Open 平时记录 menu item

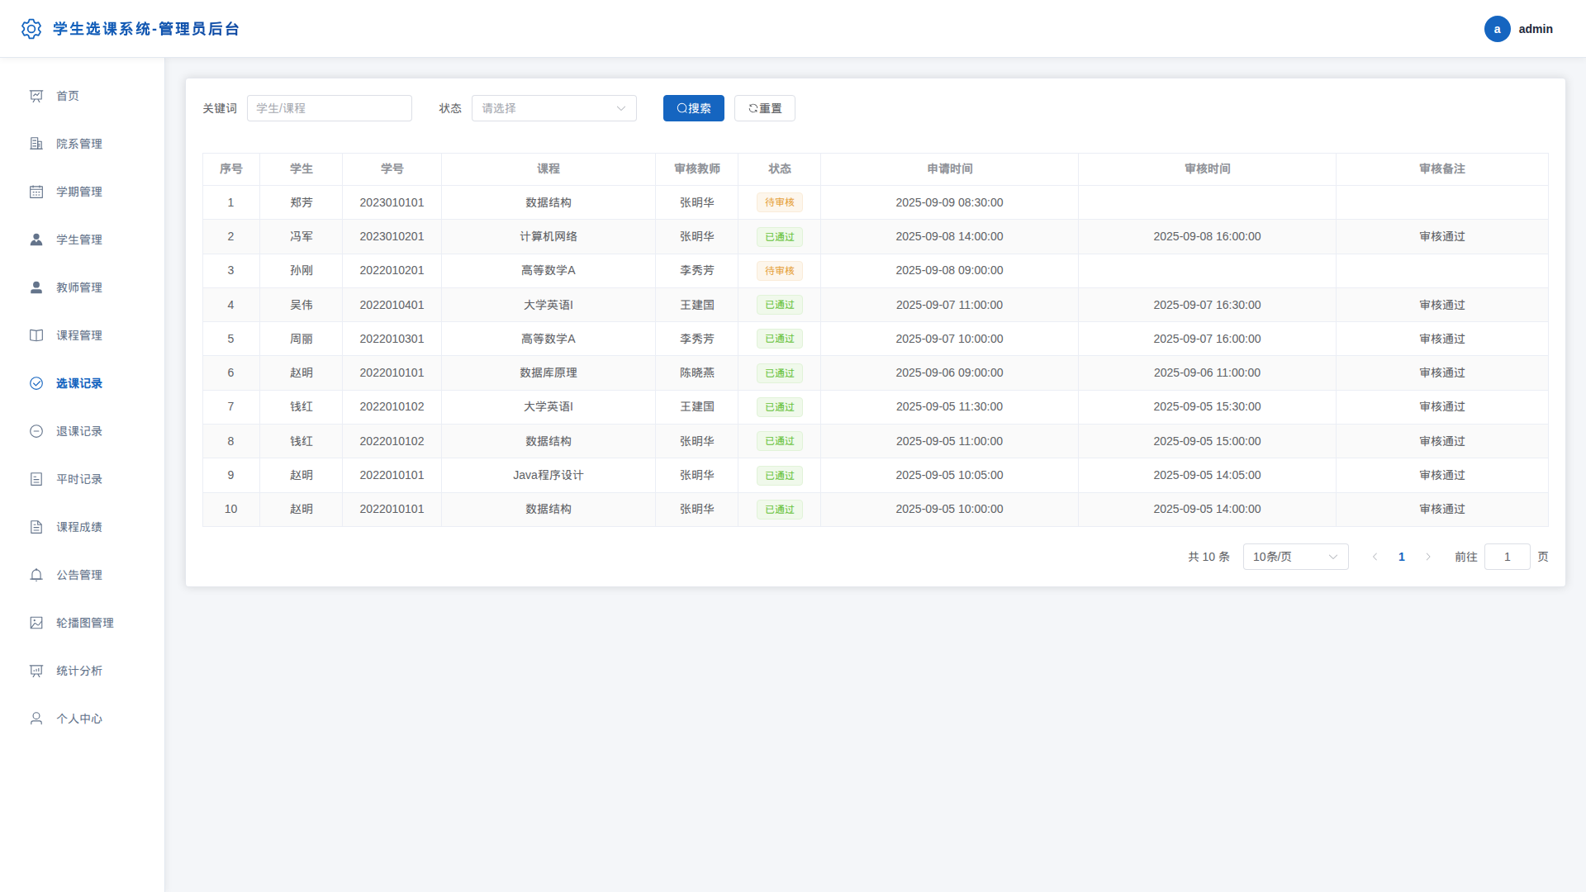tap(83, 479)
